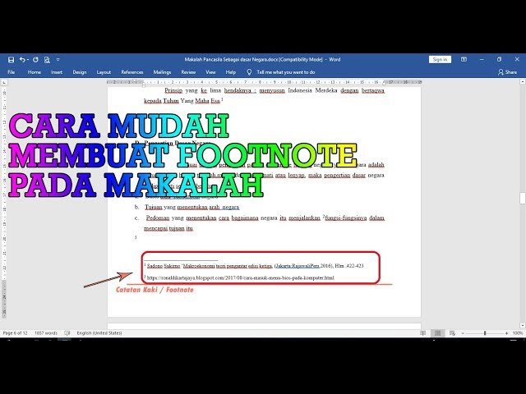Screen dimensions: 526x394
Task: Switch to Web Layout view
Action: tap(452, 333)
